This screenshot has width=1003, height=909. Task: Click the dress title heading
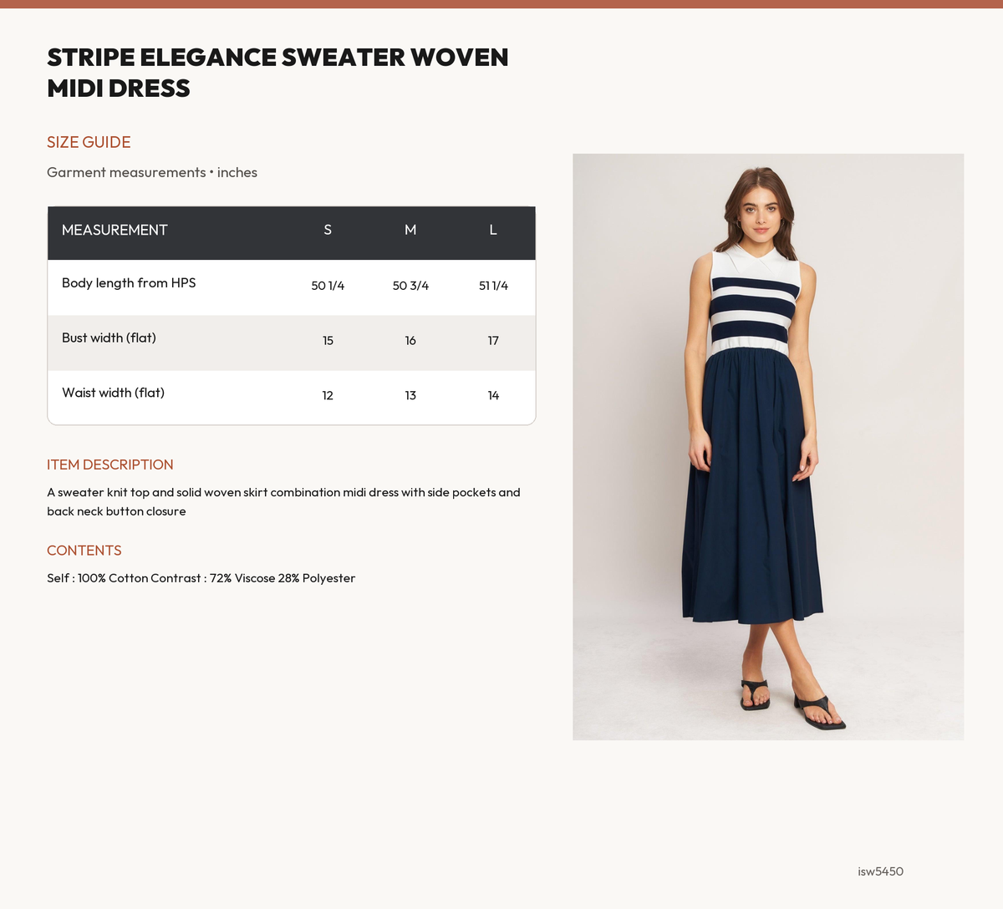click(x=277, y=73)
